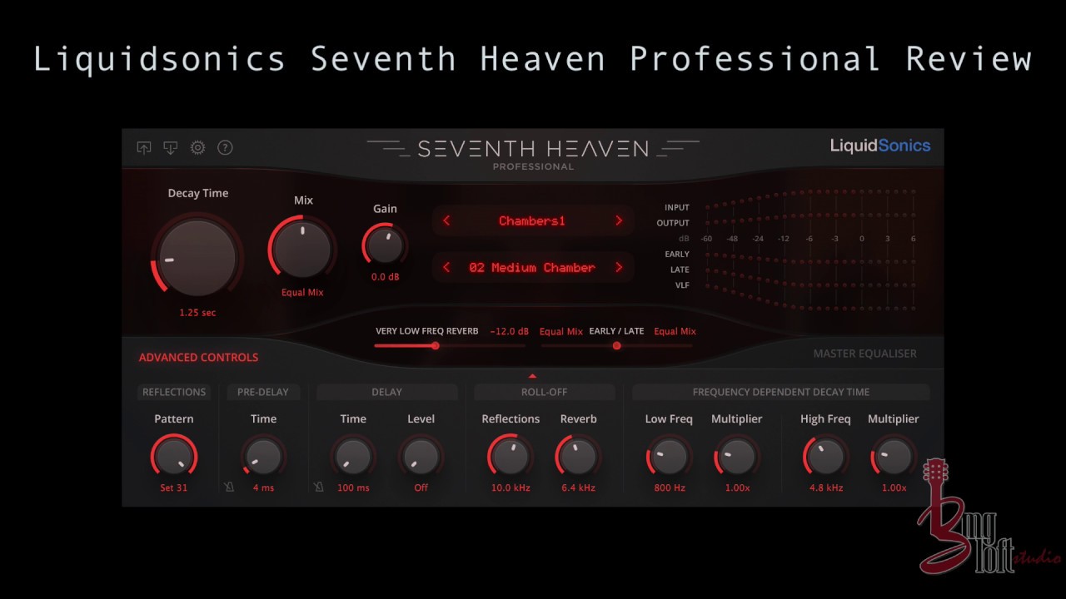The height and width of the screenshot is (599, 1066).
Task: Click the Decay Time knob
Action: (x=197, y=258)
